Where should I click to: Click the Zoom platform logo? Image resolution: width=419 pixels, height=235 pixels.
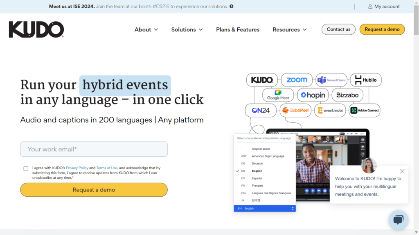297,80
